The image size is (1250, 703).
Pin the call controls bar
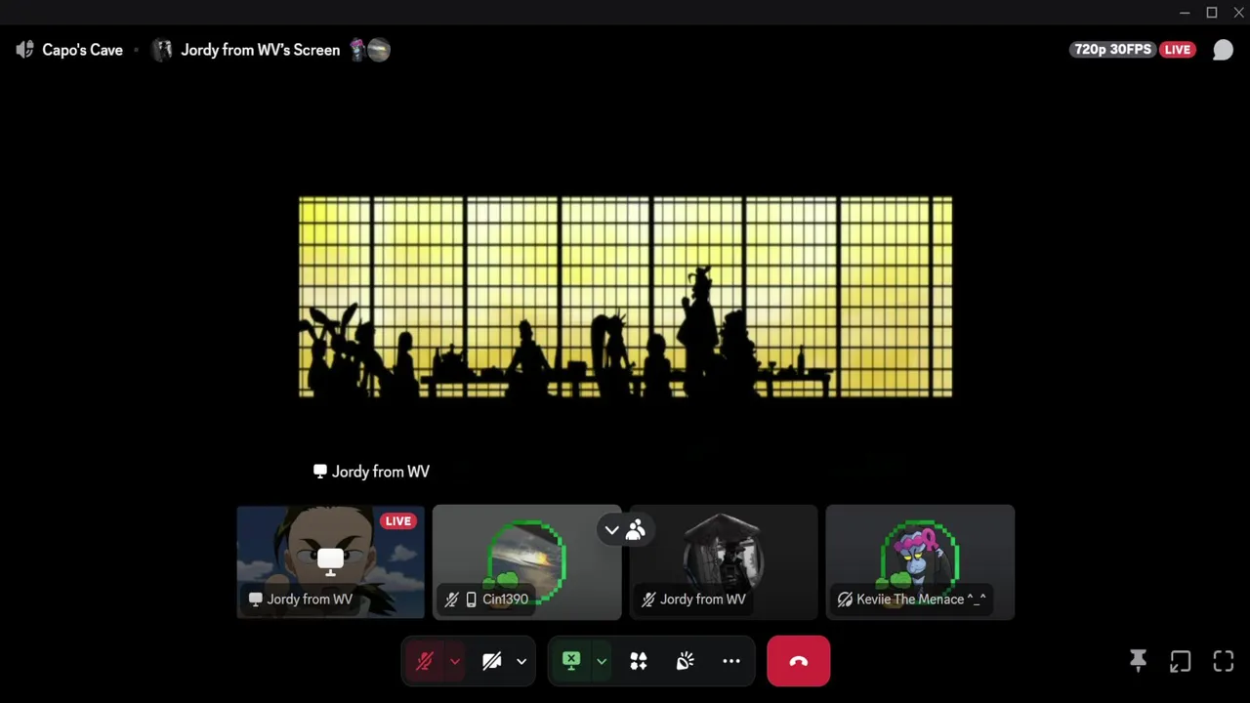pyautogui.click(x=1138, y=661)
